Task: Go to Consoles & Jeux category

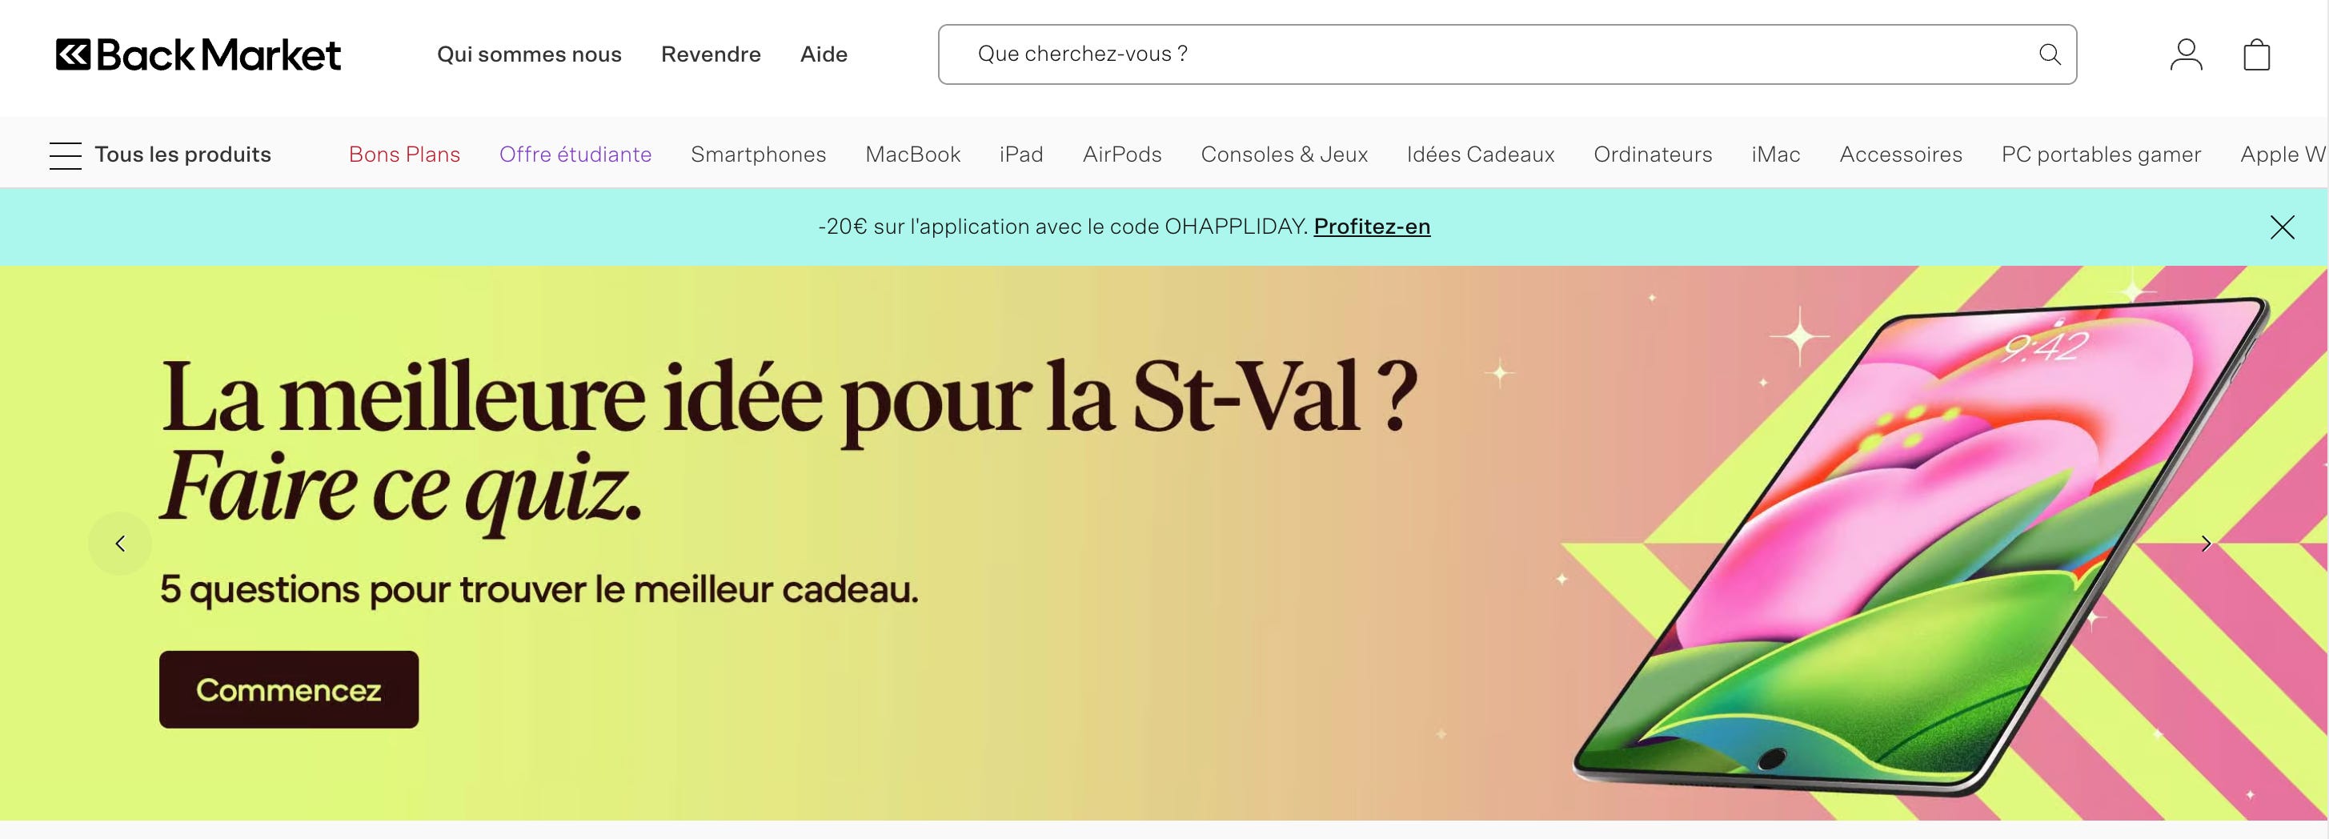Action: tap(1284, 155)
